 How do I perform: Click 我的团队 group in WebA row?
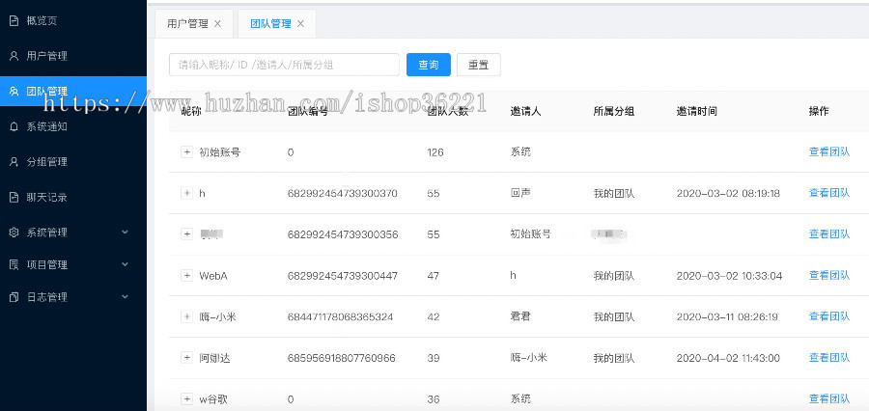[613, 275]
